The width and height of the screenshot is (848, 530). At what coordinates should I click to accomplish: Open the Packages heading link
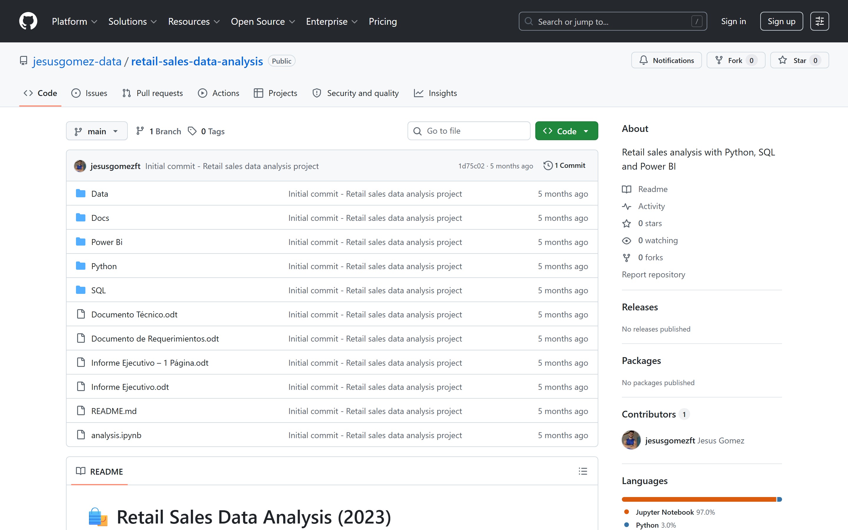641,361
